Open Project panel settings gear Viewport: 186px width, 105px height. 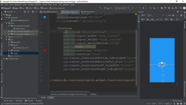(33, 12)
